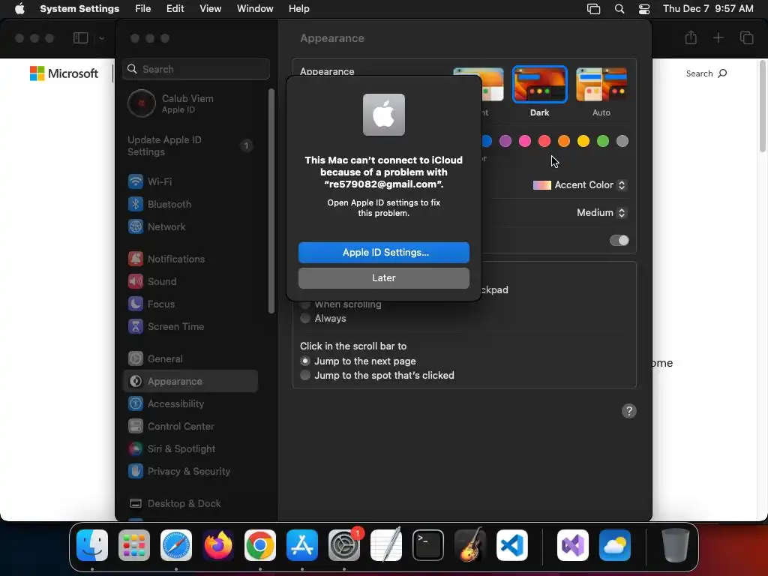Open Spotlight search in the menu bar
This screenshot has height=576, width=768.
619,9
